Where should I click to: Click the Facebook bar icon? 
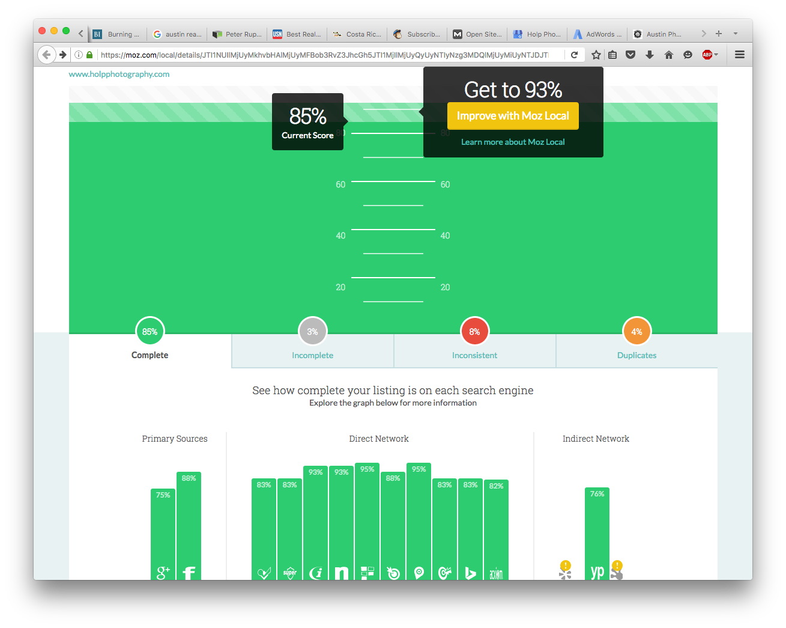pos(189,573)
